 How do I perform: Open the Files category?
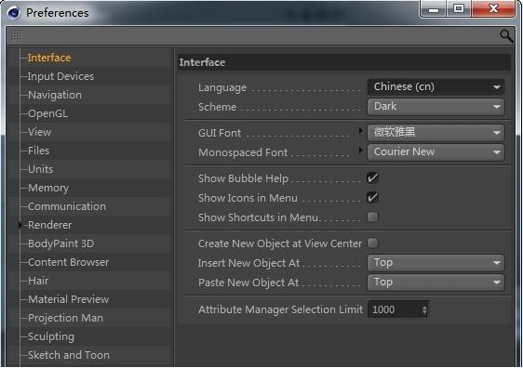tap(38, 151)
